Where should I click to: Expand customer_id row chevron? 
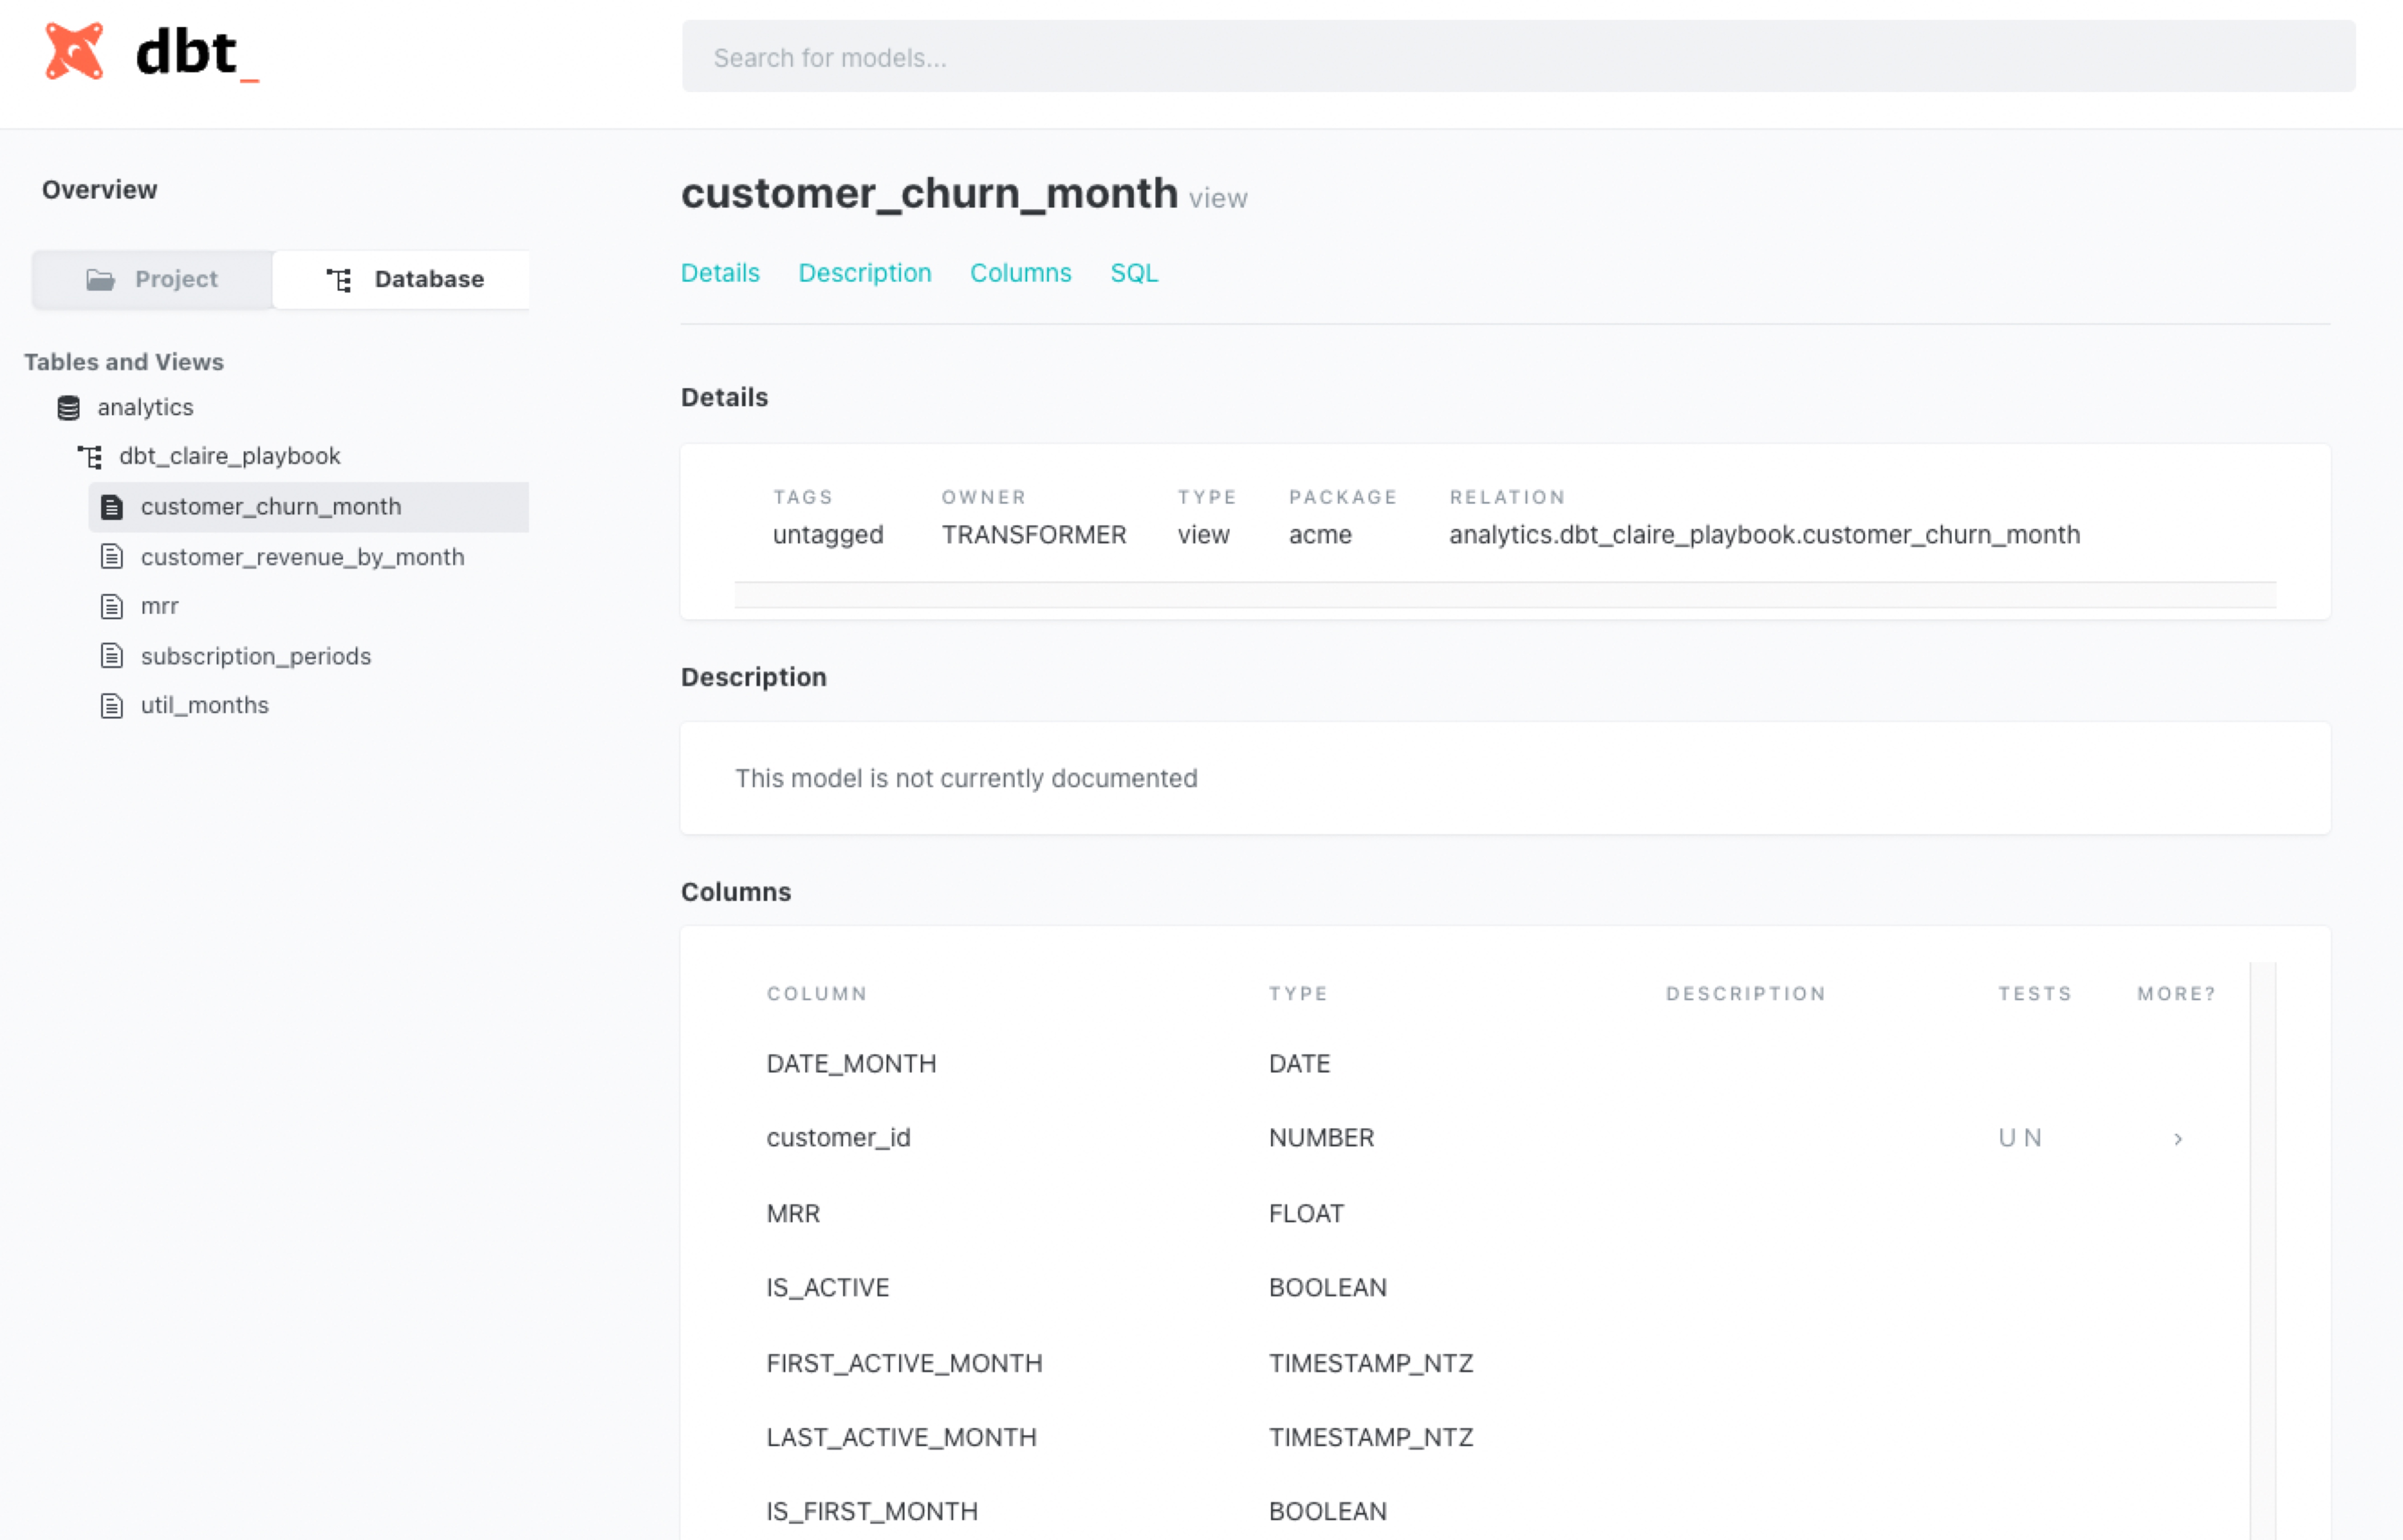[2177, 1139]
